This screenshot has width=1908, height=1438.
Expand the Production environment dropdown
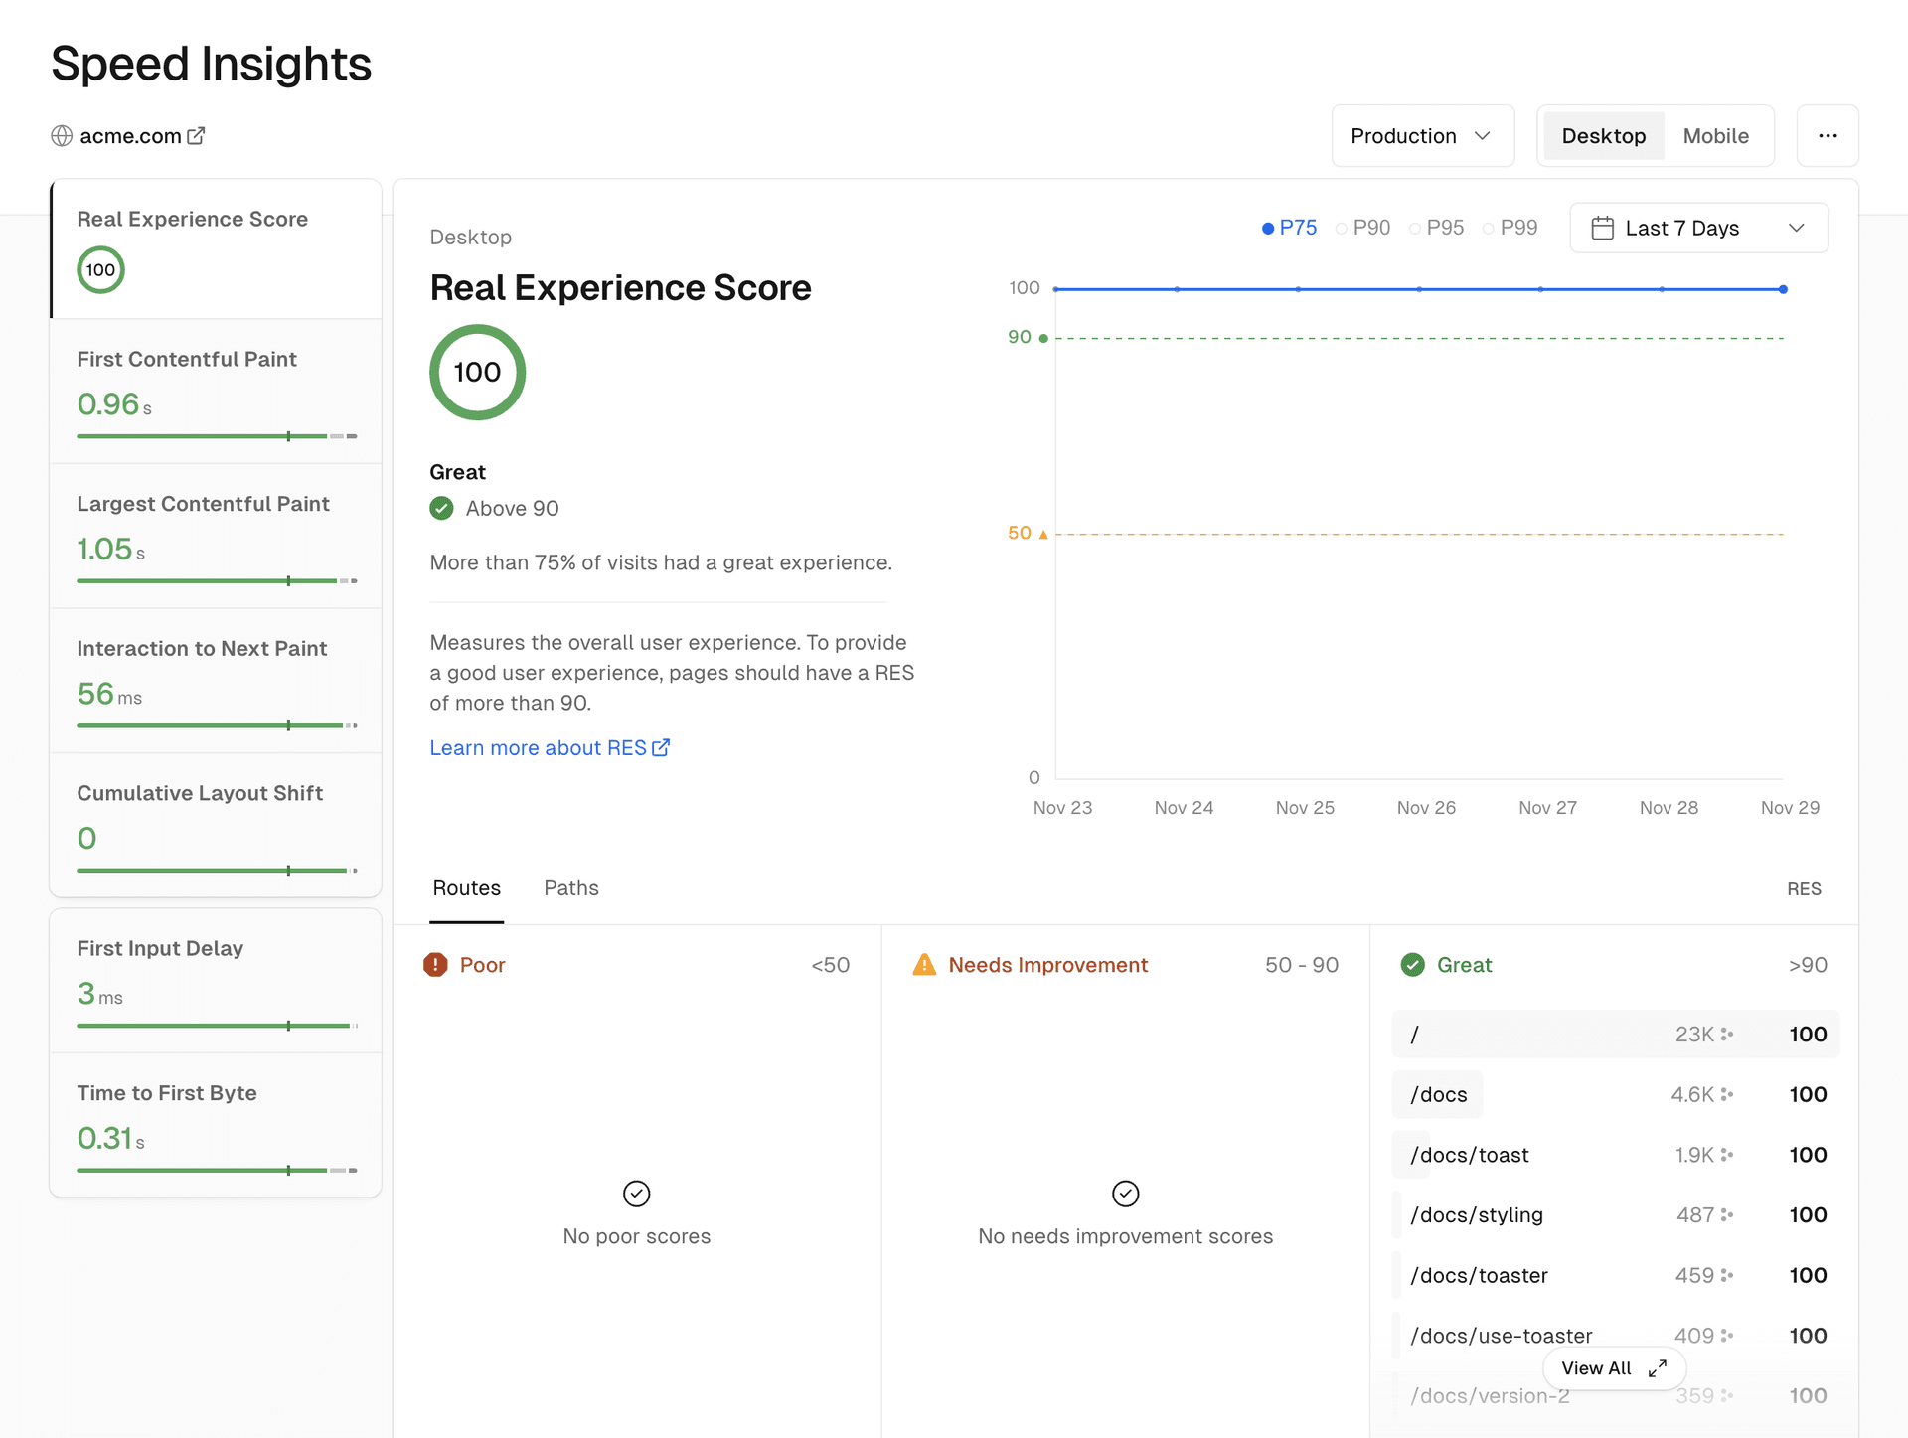click(x=1418, y=134)
